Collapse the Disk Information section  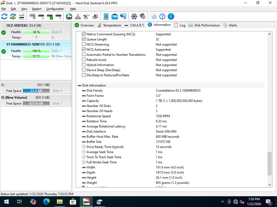(x=80, y=85)
